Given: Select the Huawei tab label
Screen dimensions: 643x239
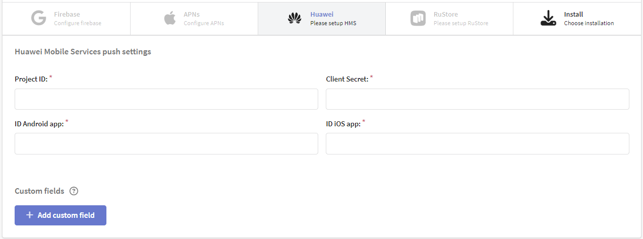Looking at the screenshot, I should pyautogui.click(x=322, y=15).
